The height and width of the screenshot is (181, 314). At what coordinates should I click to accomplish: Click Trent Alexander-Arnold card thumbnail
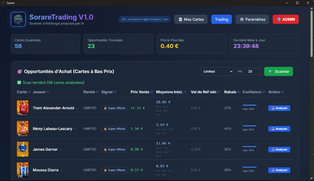point(23,108)
